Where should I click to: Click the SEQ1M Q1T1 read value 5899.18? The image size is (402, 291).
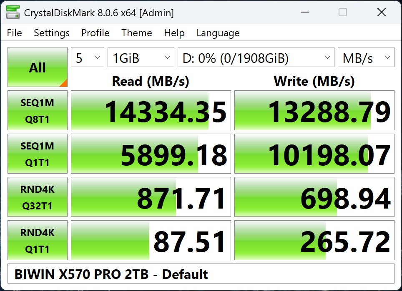click(x=151, y=154)
